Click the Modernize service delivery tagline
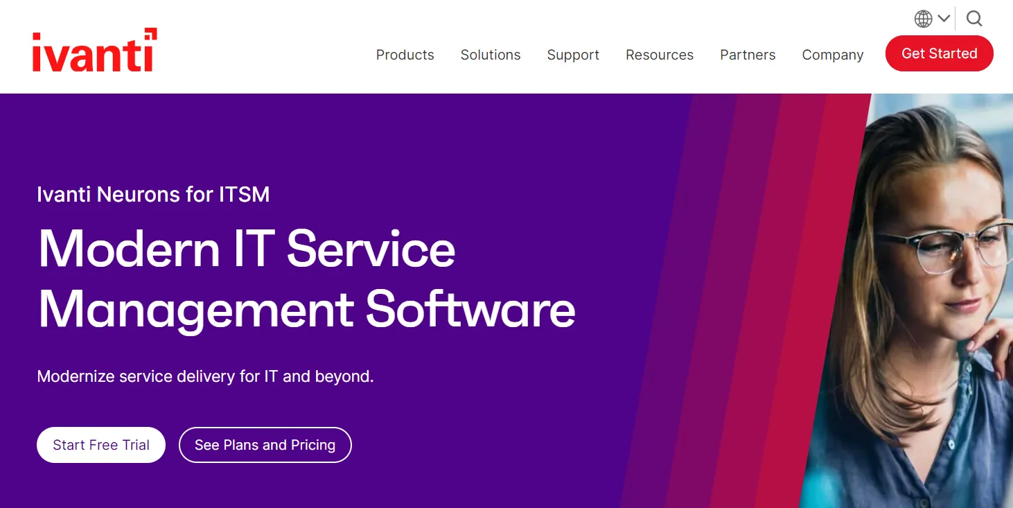This screenshot has width=1013, height=508. pyautogui.click(x=205, y=376)
